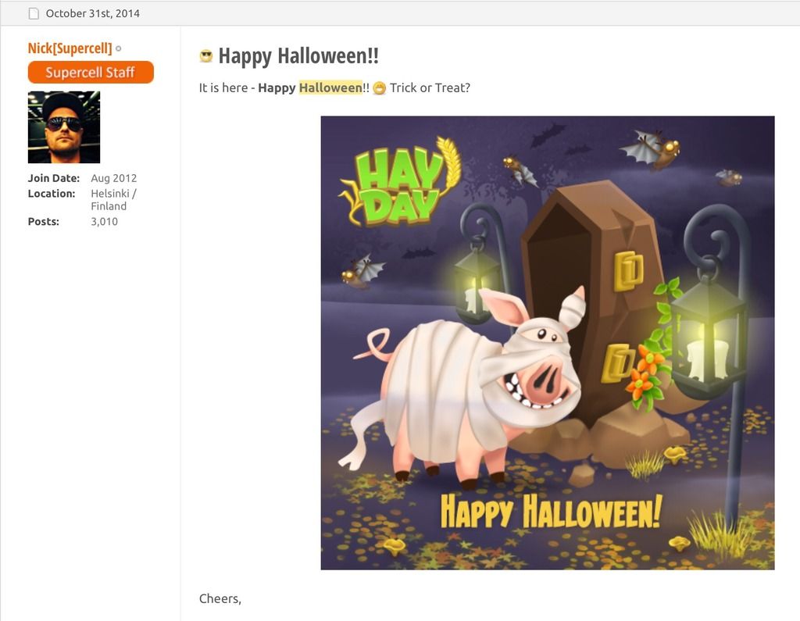Open Nick[Supercell] user profile link
The width and height of the screenshot is (800, 621).
pos(70,48)
